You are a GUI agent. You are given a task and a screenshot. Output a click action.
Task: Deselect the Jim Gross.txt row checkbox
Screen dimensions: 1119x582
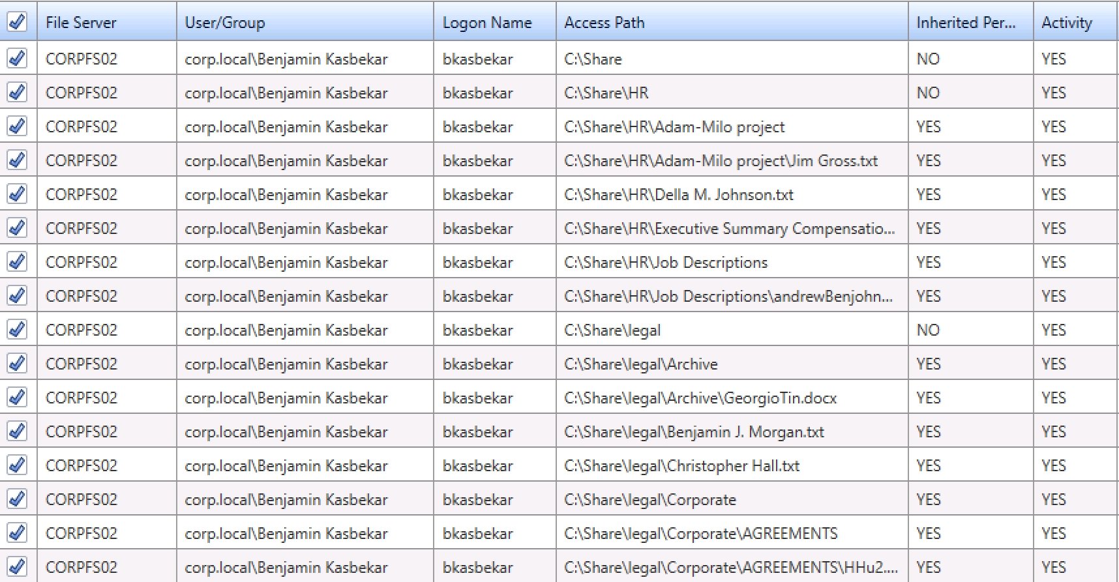click(17, 160)
